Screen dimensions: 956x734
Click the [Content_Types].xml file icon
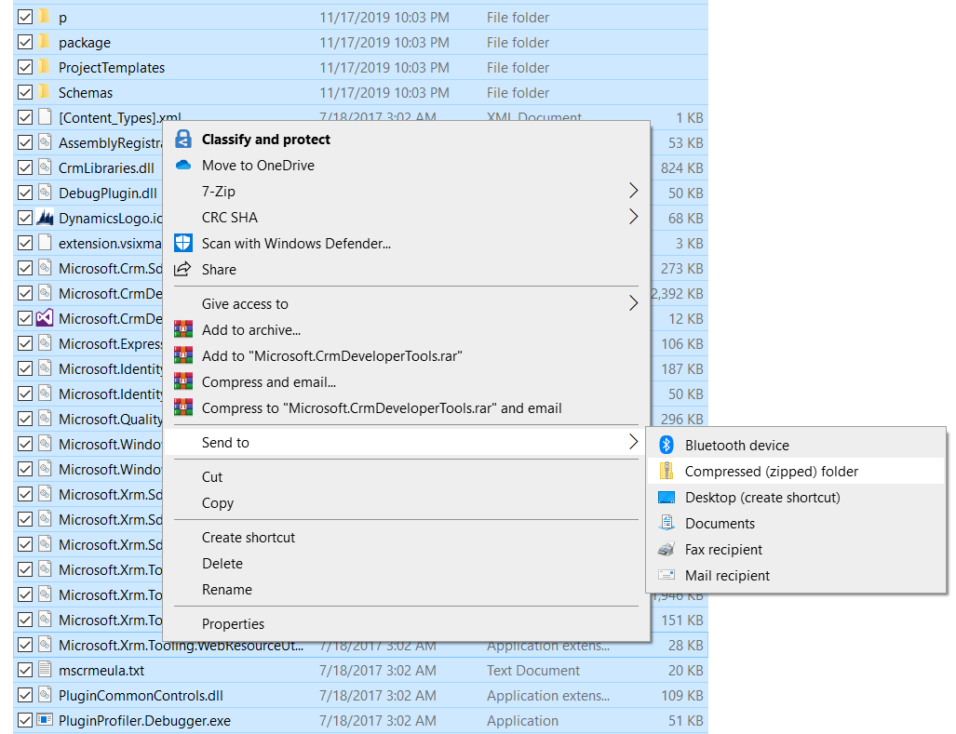coord(45,117)
